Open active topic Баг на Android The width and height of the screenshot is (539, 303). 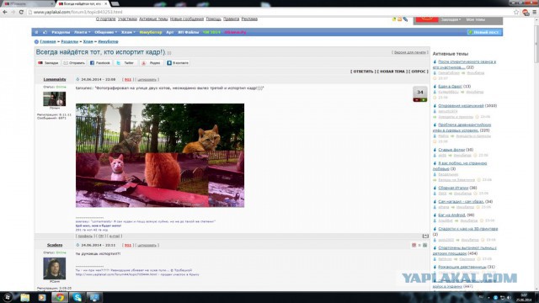pyautogui.click(x=451, y=215)
